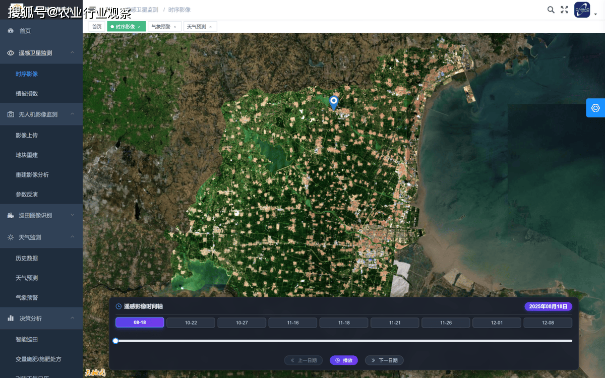
Task: Select the 12-08 date on timeline
Action: [548, 323]
